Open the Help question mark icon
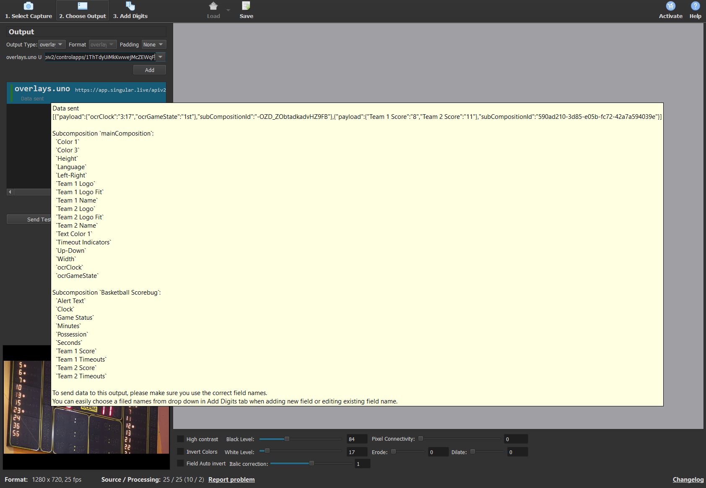Image resolution: width=706 pixels, height=488 pixels. click(695, 6)
